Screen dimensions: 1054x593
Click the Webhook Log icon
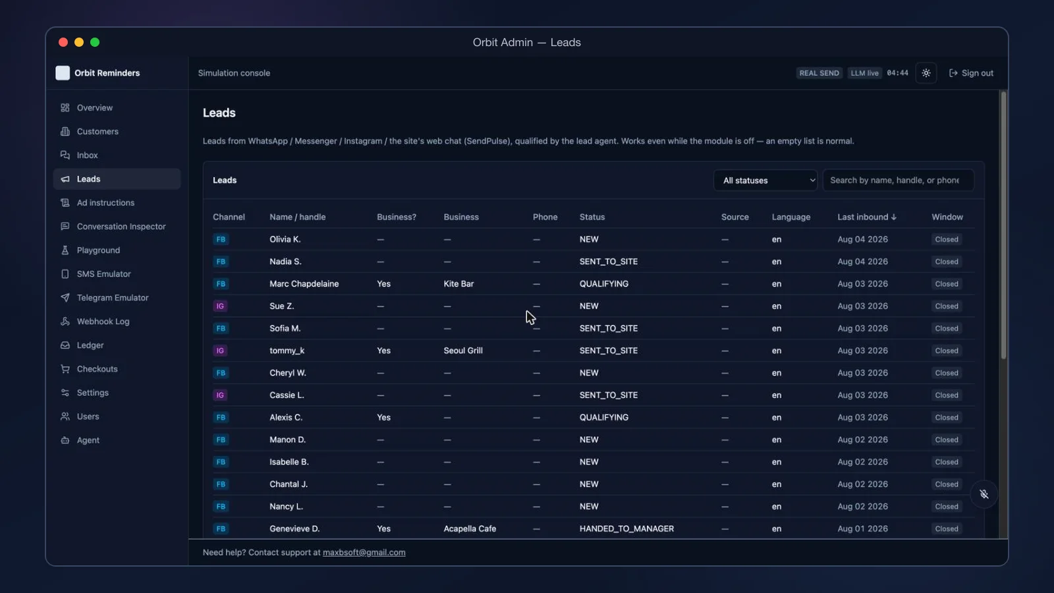click(65, 321)
